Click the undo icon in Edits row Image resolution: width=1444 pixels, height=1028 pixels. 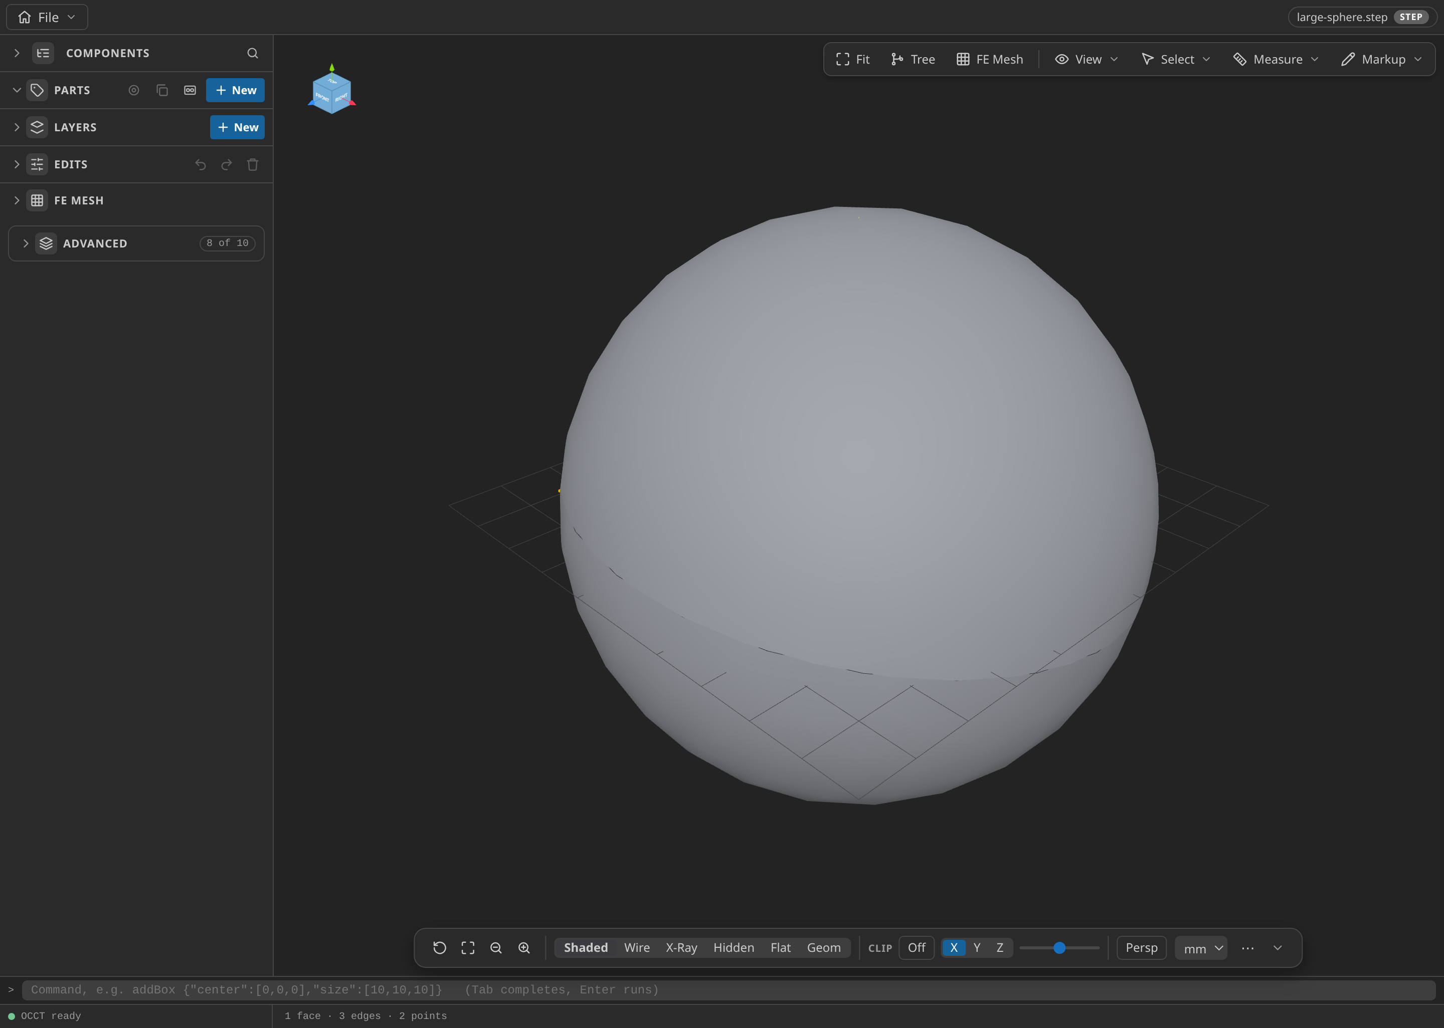click(x=200, y=165)
